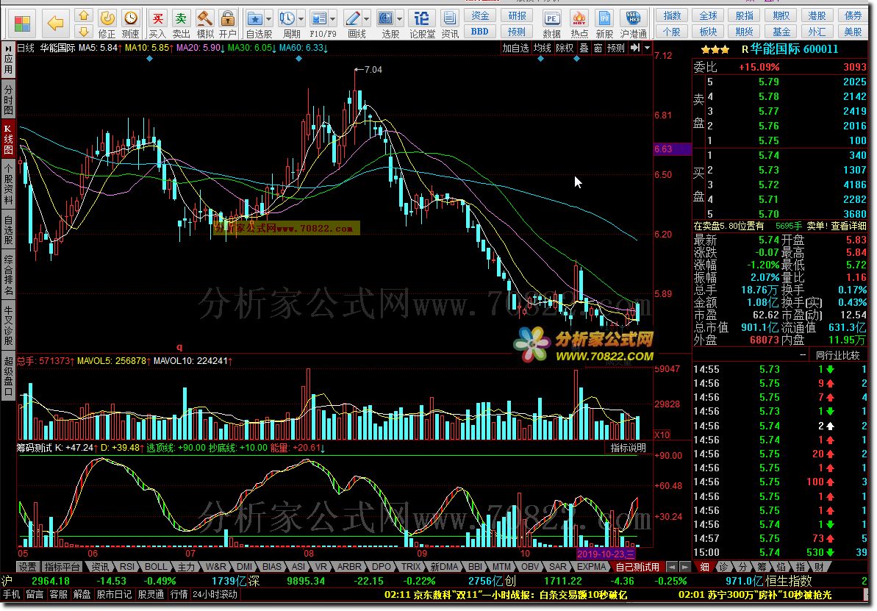The image size is (877, 611).
Task: Toggle 均线 moving averages display
Action: 542,48
